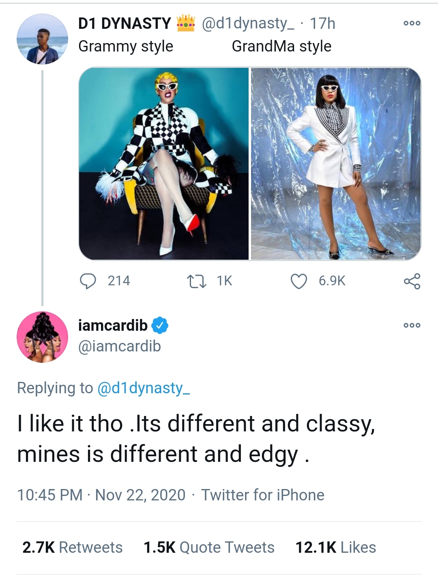Open the more options menu on Cardi B's reply
The width and height of the screenshot is (438, 584).
click(413, 325)
